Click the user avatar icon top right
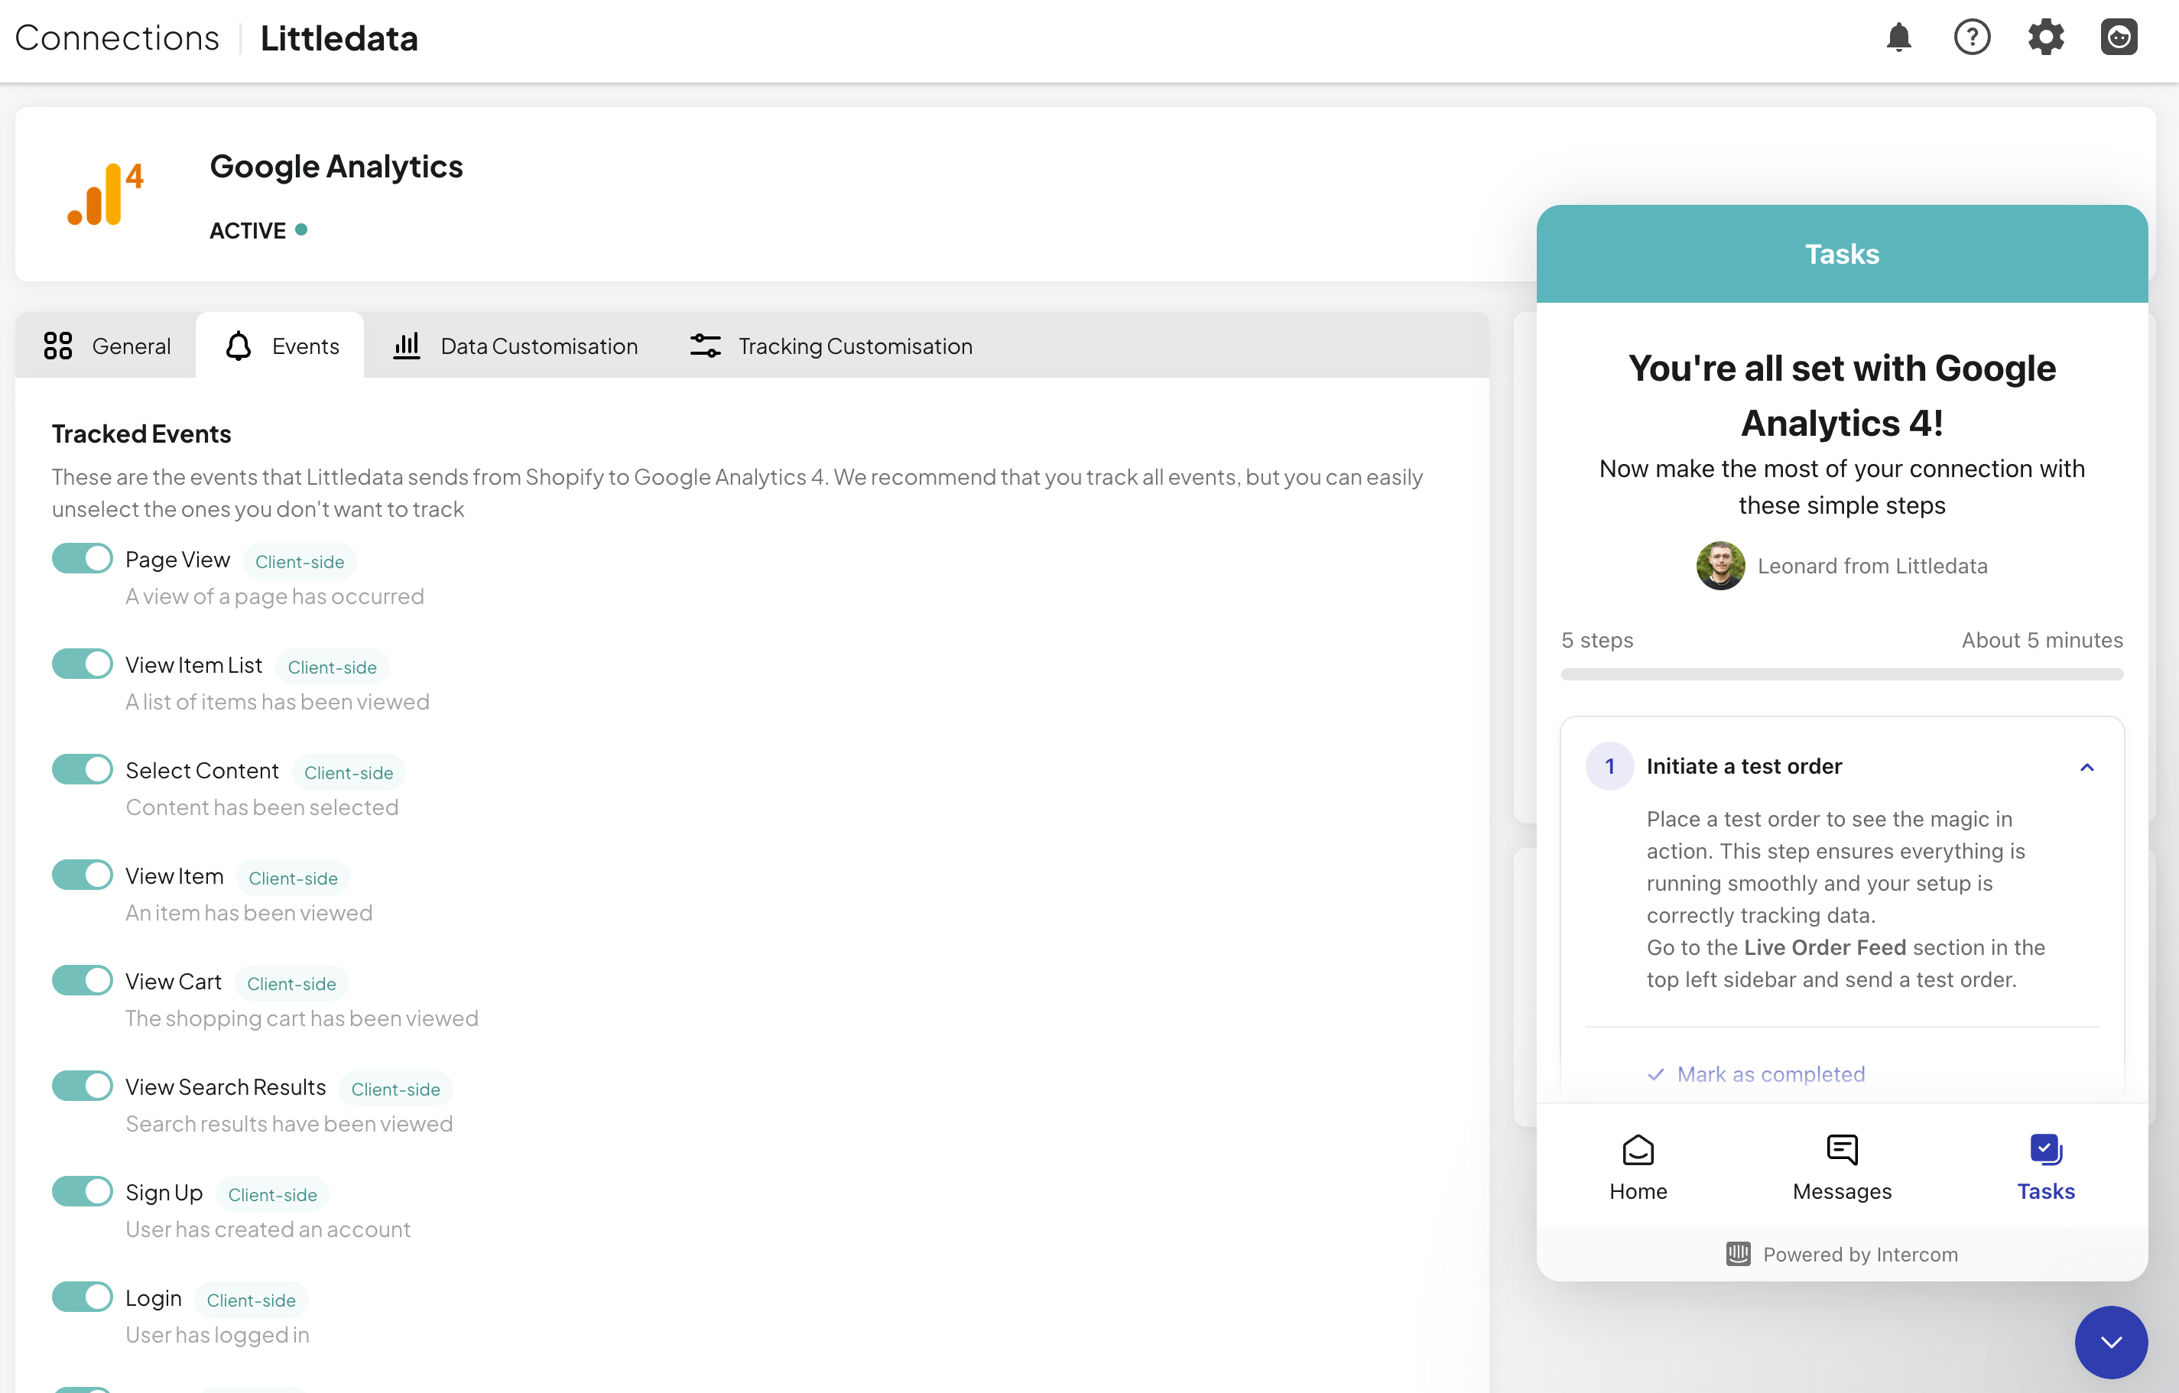 pyautogui.click(x=2120, y=37)
